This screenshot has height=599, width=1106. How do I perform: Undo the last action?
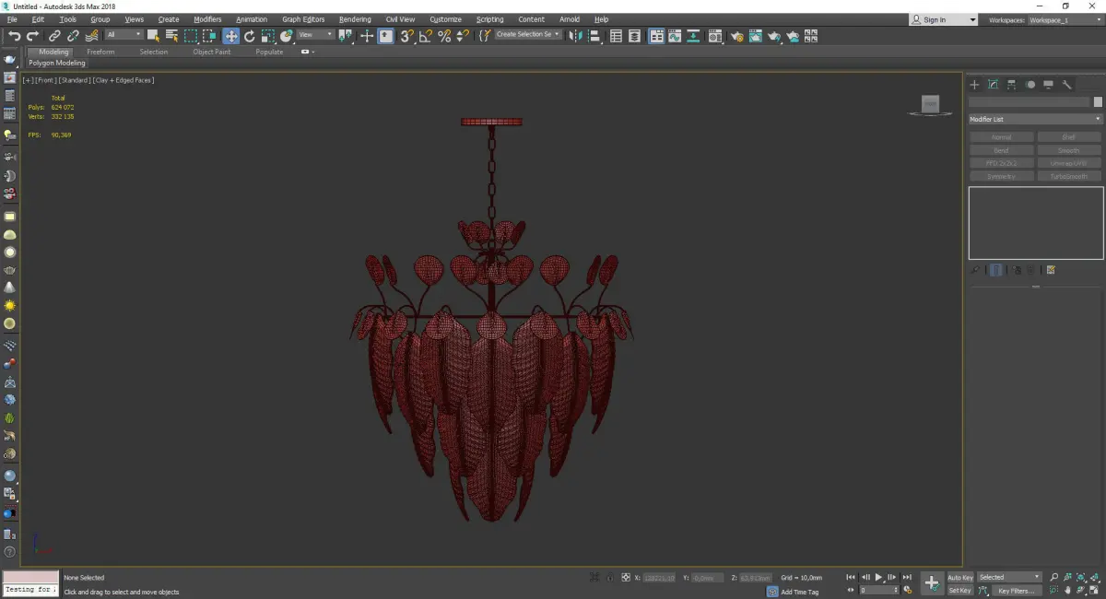point(14,36)
